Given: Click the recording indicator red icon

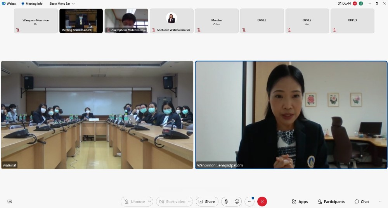Looking at the screenshot, I should [355, 3].
